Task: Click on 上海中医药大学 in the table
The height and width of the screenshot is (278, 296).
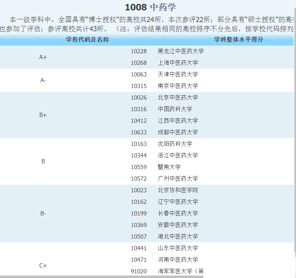Action: pos(178,63)
